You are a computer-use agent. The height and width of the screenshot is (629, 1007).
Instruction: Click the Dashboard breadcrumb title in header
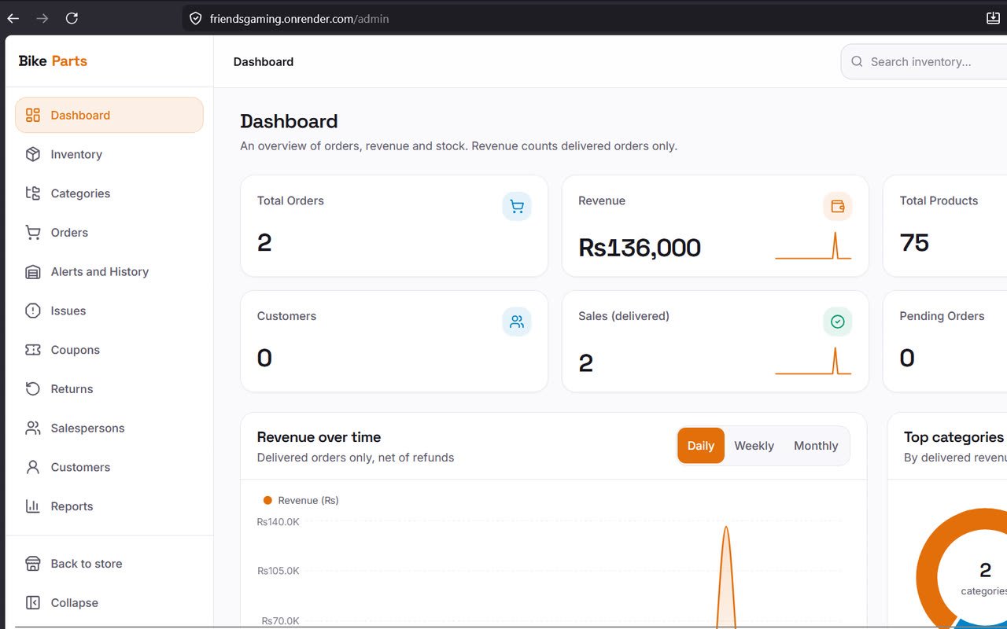coord(264,61)
